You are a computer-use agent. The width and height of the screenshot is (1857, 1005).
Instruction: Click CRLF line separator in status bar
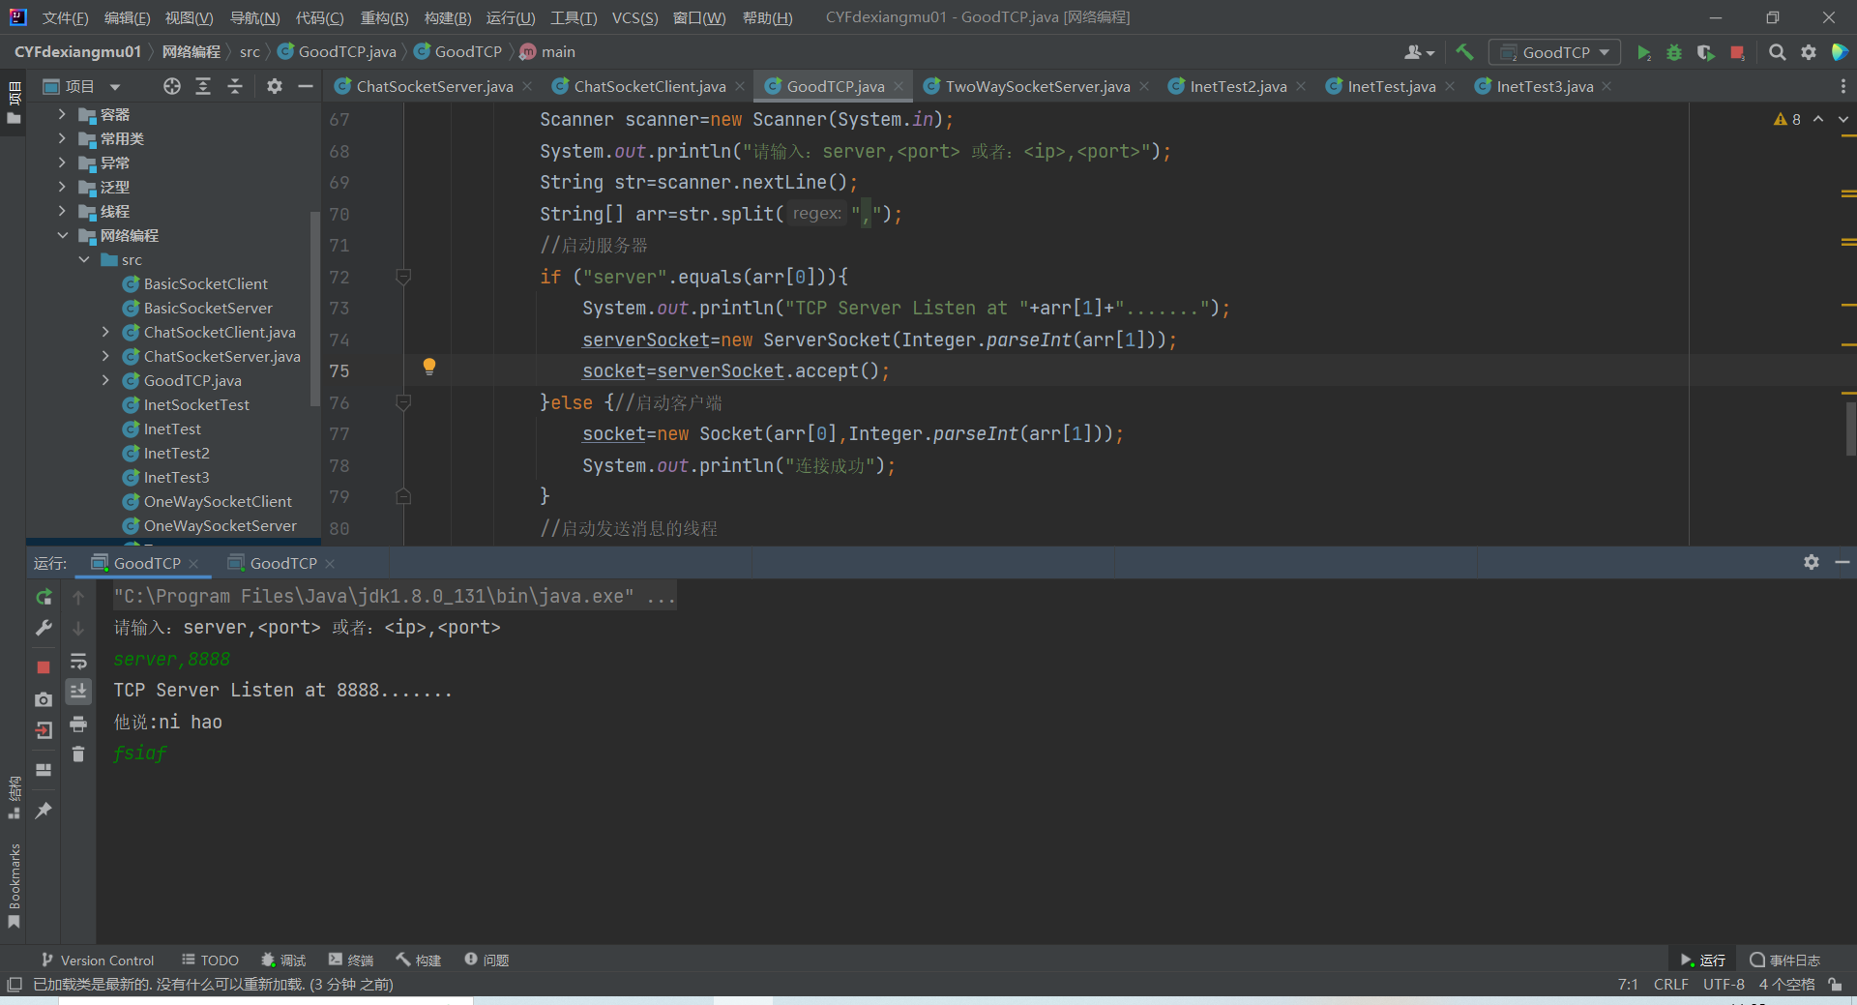[x=1670, y=984]
